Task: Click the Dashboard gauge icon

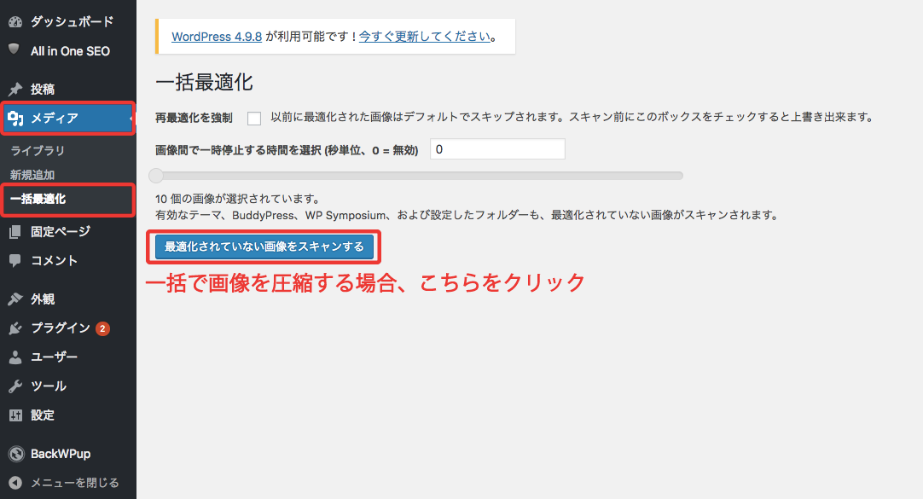Action: click(x=15, y=21)
